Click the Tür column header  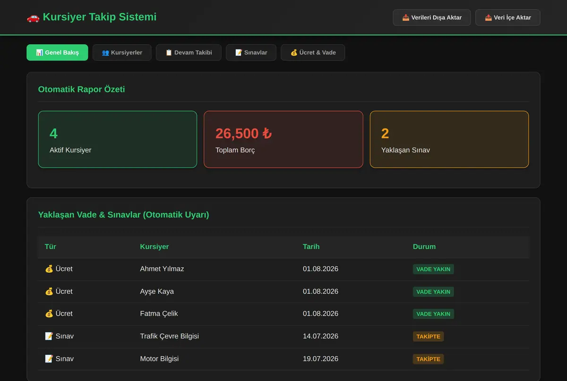coord(51,247)
